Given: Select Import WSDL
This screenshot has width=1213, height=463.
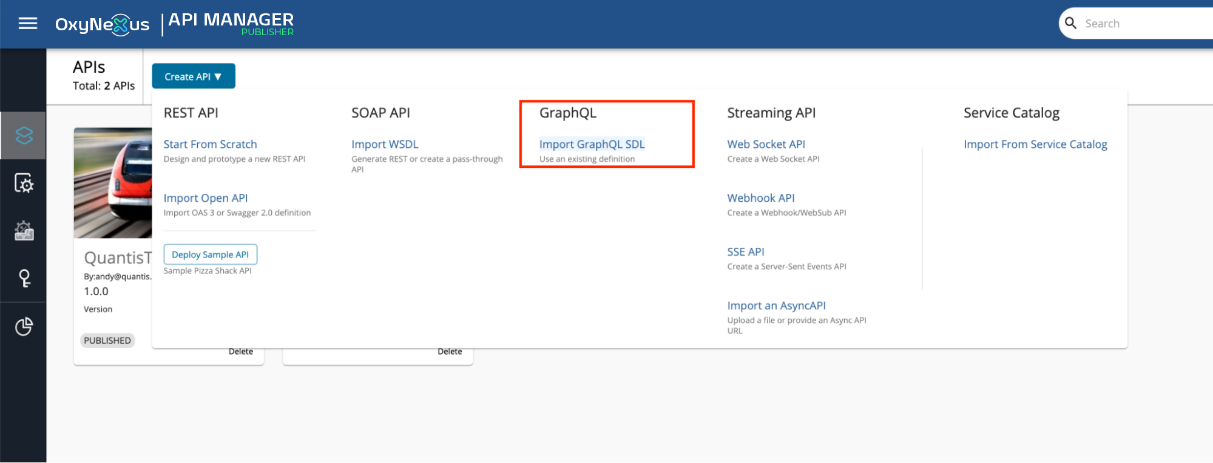Looking at the screenshot, I should tap(385, 144).
